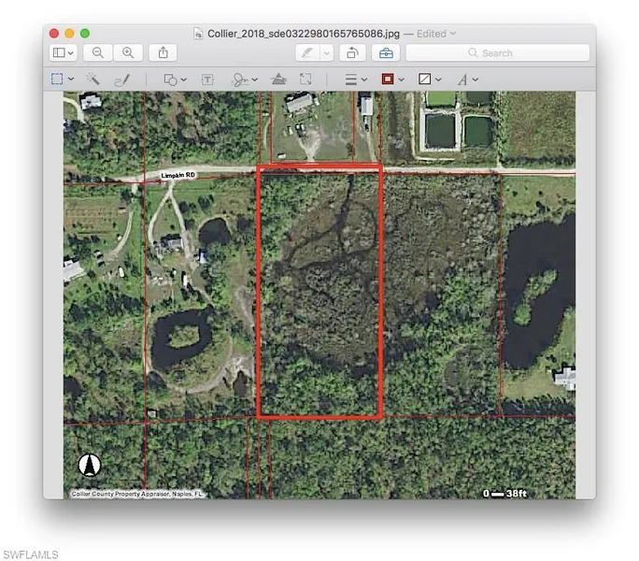Open the Fill Color swatch
The image size is (639, 561).
coord(430,80)
